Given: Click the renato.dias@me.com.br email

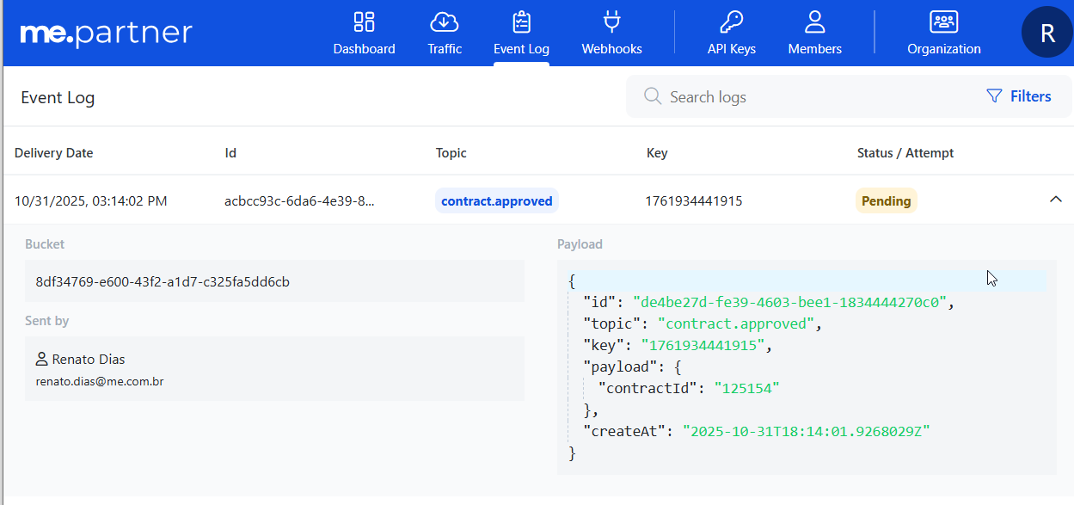Looking at the screenshot, I should pyautogui.click(x=100, y=381).
